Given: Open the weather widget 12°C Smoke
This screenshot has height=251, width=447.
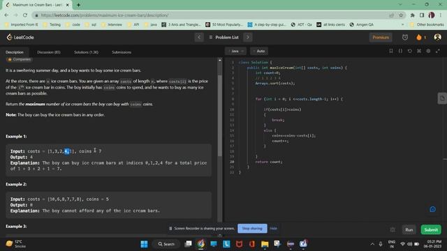Looking at the screenshot, I should pyautogui.click(x=16, y=244).
